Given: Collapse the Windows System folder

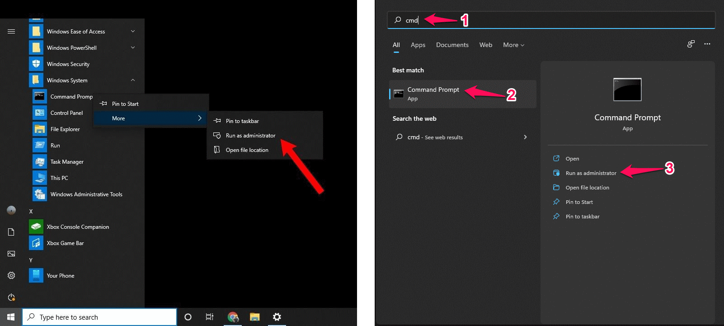Looking at the screenshot, I should pos(133,80).
